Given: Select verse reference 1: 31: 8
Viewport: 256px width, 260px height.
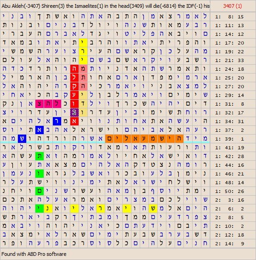Looking at the screenshot, I should click(x=229, y=104).
